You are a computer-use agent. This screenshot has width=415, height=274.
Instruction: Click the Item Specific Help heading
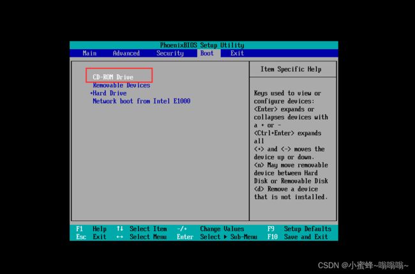291,70
